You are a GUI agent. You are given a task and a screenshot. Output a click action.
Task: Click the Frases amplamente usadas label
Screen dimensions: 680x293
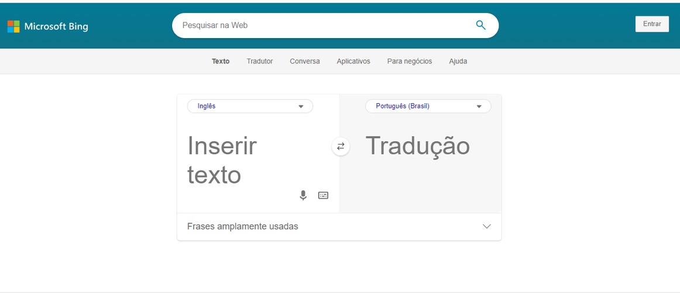tap(242, 226)
